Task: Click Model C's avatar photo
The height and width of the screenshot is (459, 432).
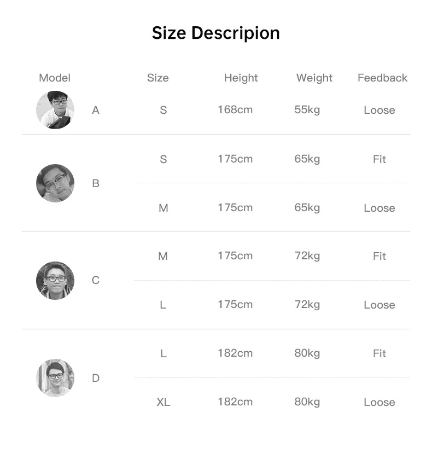Action: [x=55, y=281]
